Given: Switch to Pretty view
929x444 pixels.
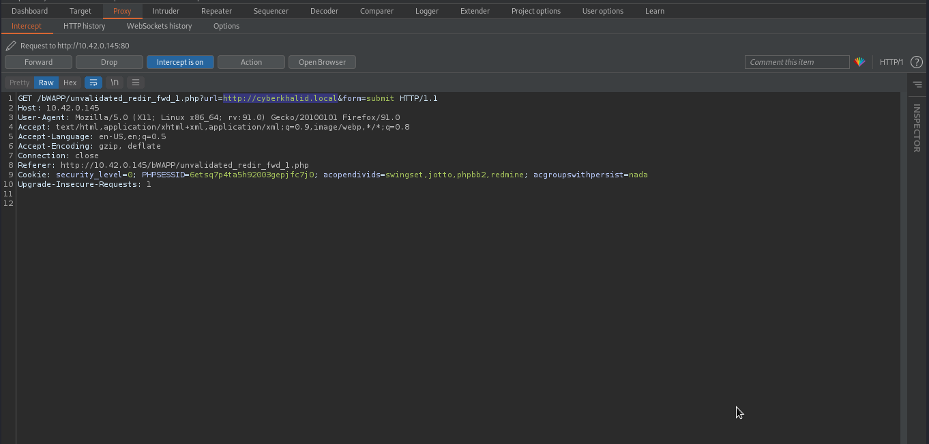Looking at the screenshot, I should [19, 83].
